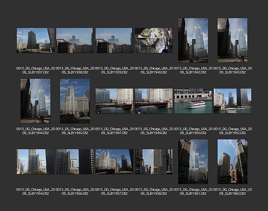Viewport: 268px width, 211px height.
Task: Select thumbnail for photo 5L8Y1937.CR2
Action: click(36, 41)
